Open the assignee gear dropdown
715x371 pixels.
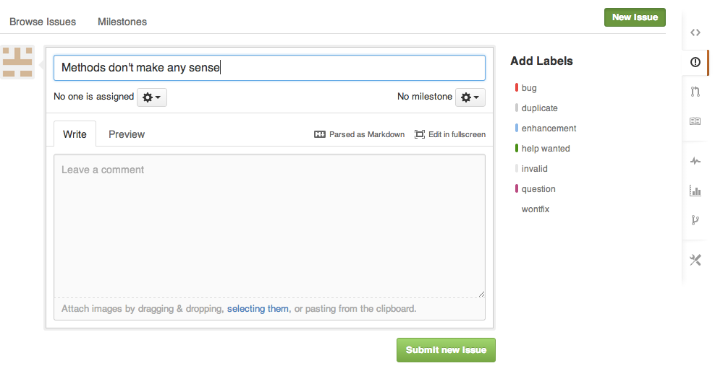(x=152, y=97)
